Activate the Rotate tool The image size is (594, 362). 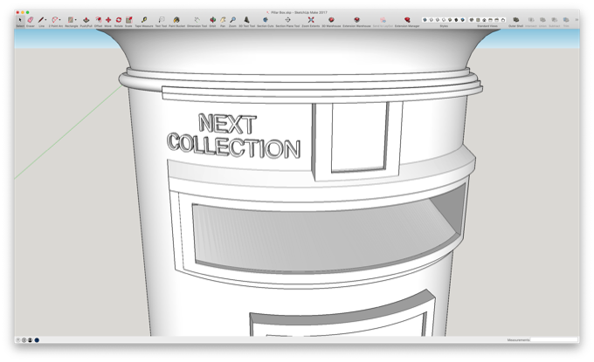(119, 20)
